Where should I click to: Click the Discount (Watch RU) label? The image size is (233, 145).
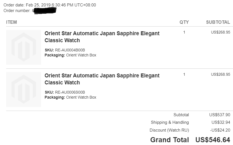click(x=169, y=130)
